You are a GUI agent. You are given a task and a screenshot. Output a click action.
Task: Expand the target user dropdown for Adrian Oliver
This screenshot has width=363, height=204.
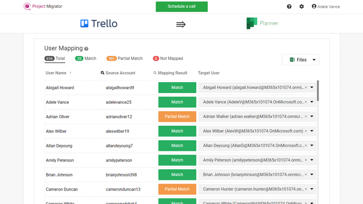click(x=312, y=117)
